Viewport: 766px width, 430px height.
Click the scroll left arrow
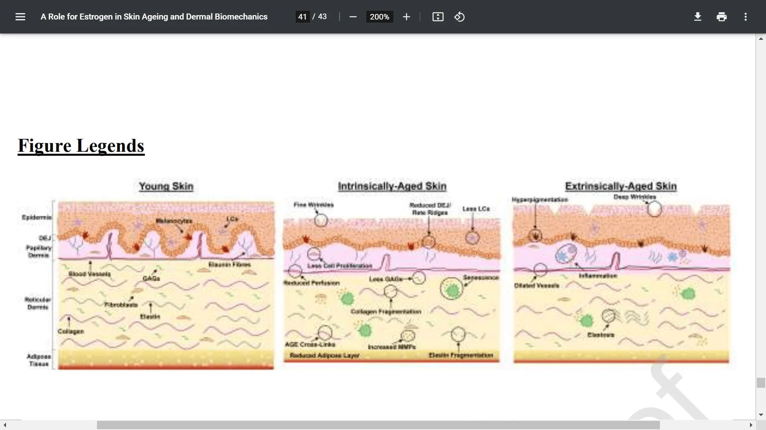(4, 425)
